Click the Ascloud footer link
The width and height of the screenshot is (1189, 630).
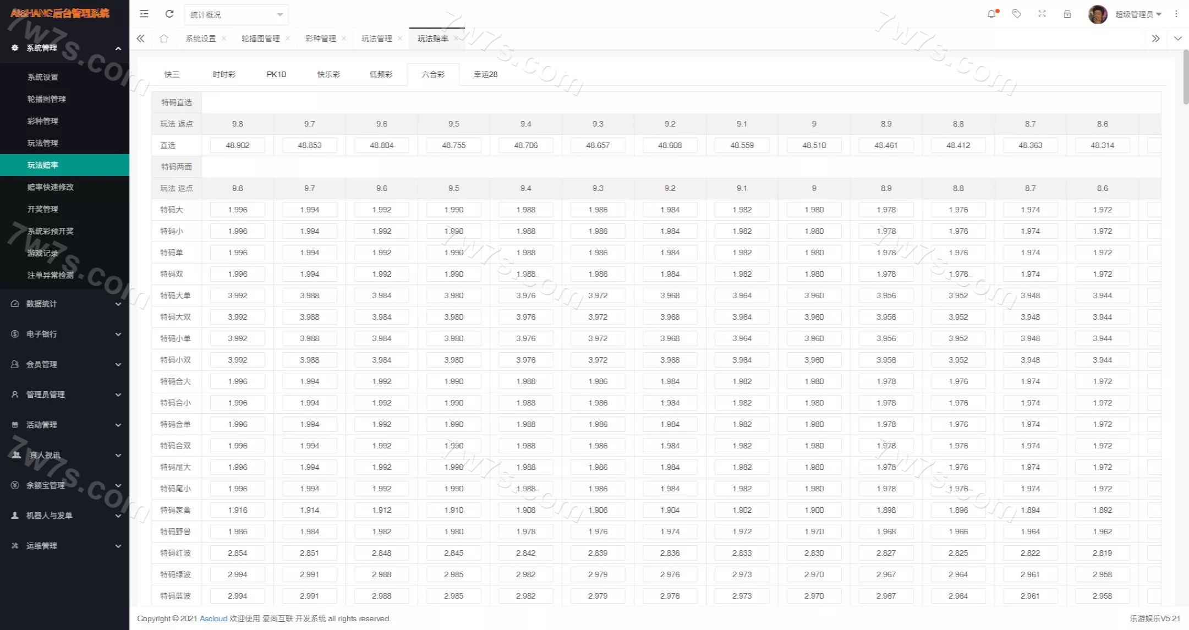click(x=213, y=618)
